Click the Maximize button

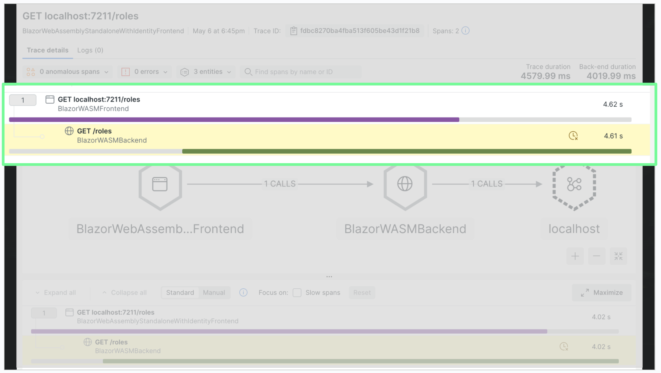tap(602, 293)
